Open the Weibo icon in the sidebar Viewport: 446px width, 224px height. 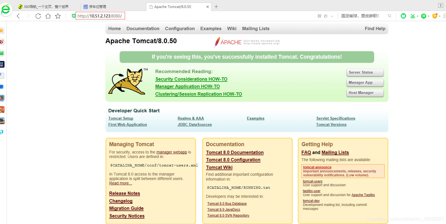(x=2, y=42)
